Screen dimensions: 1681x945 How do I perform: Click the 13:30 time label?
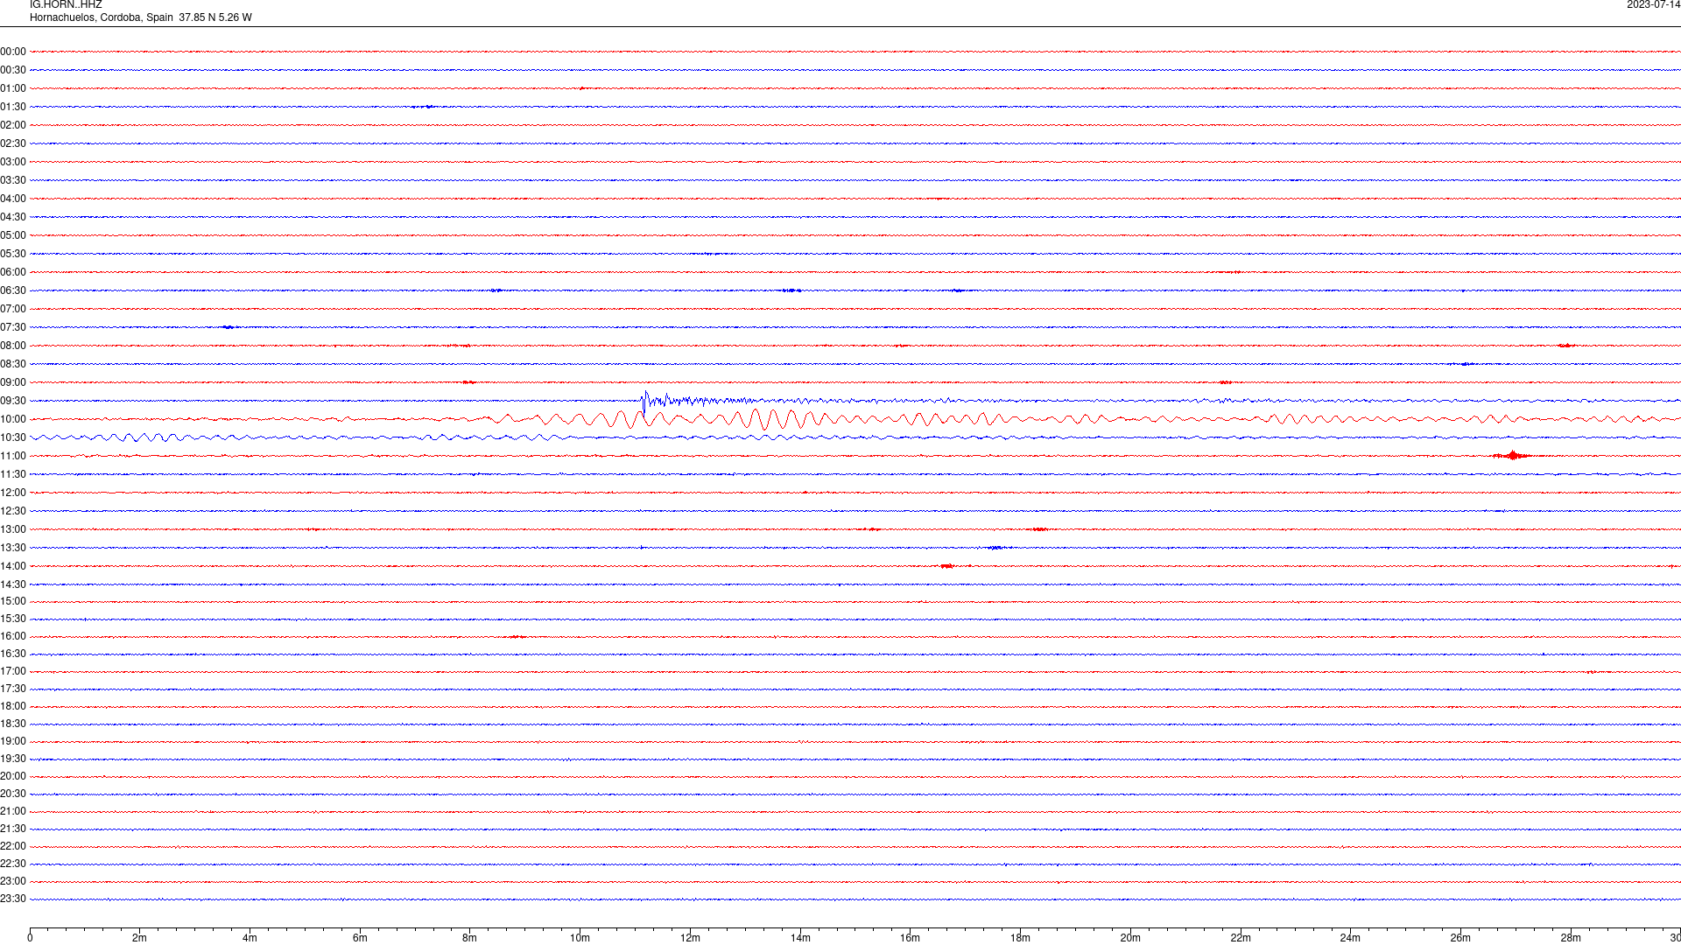[x=13, y=548]
